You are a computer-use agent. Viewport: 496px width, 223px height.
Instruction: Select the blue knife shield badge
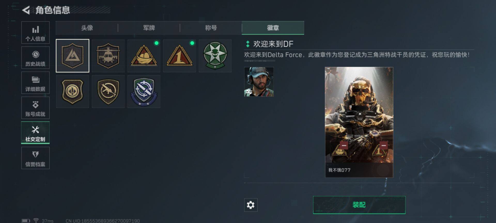[x=144, y=91]
